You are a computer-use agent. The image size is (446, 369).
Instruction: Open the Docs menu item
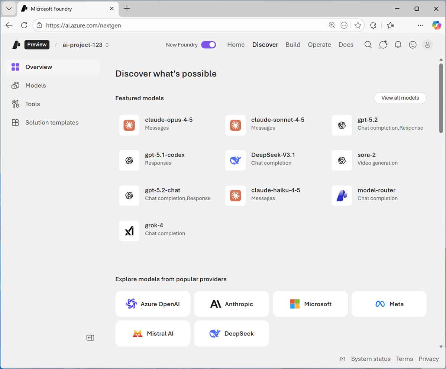346,45
